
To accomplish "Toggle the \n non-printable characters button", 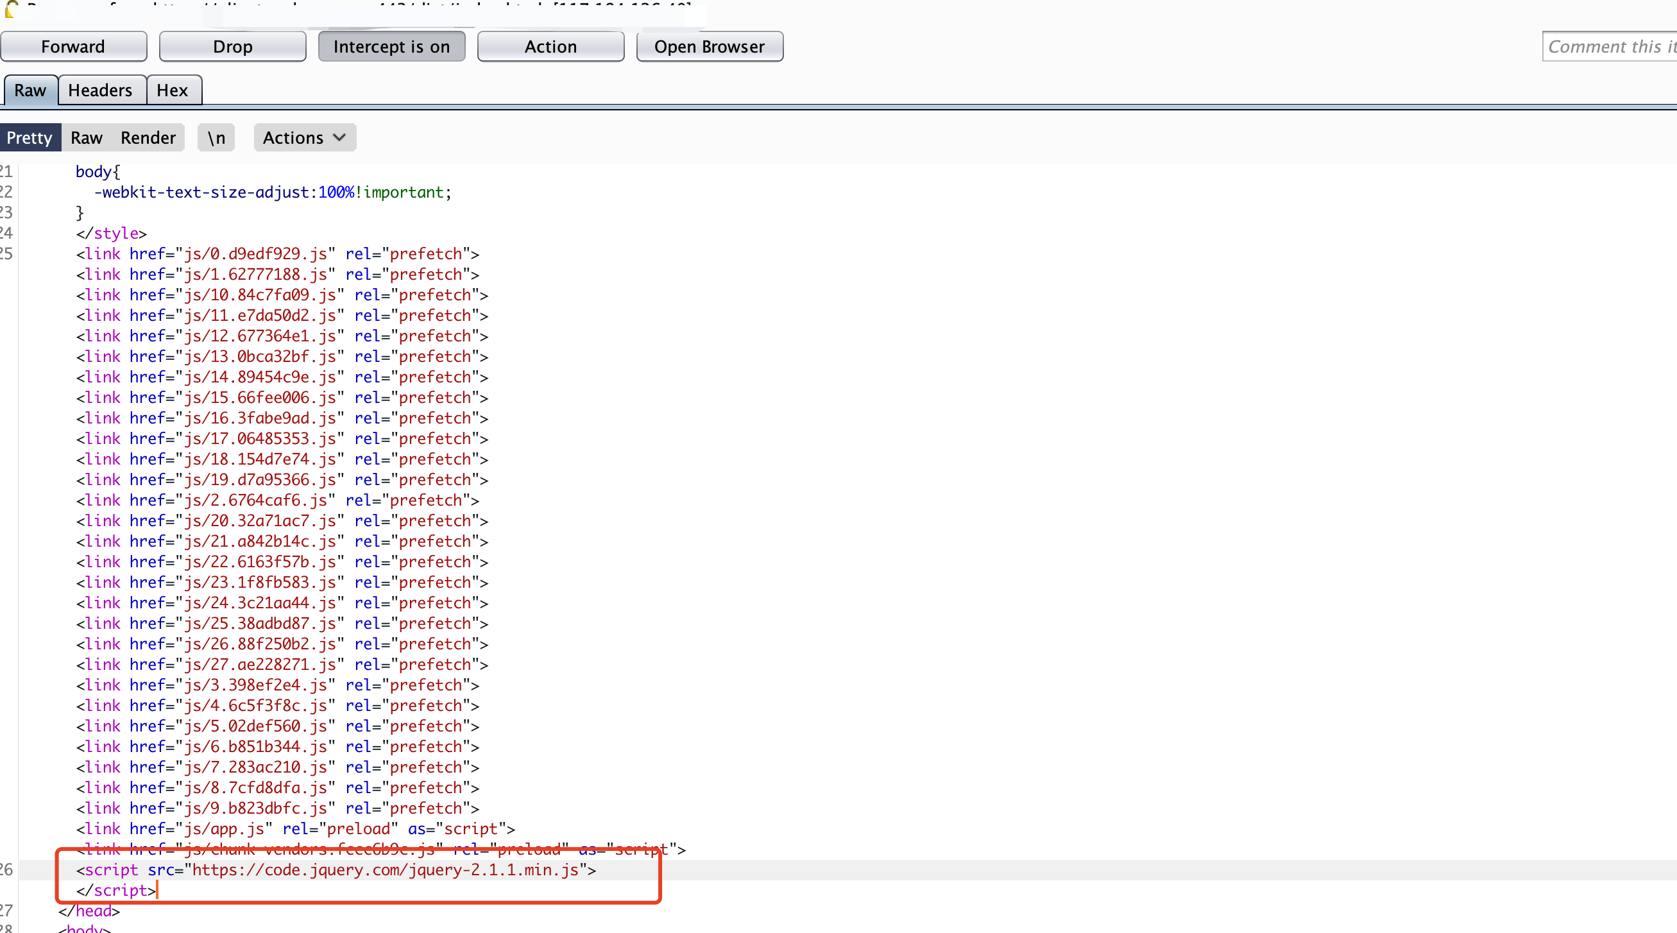I will click(216, 138).
